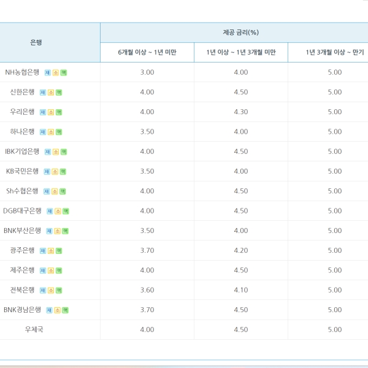Click green 핵 badge beside NH농협은행

click(64, 73)
